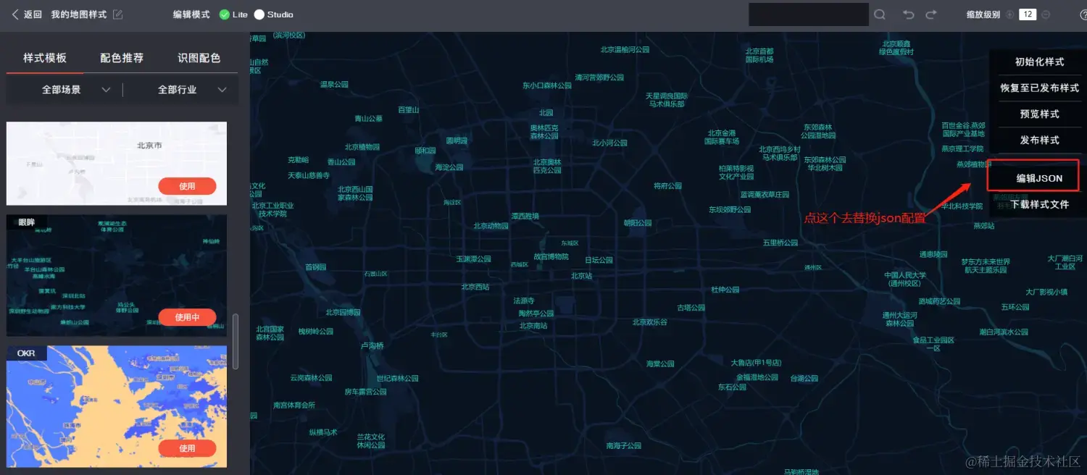Click 使用 on the white 北京市 template

coord(187,186)
